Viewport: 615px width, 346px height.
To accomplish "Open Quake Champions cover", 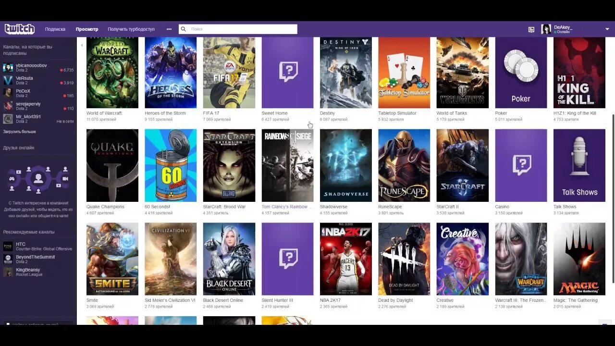I will tap(112, 165).
